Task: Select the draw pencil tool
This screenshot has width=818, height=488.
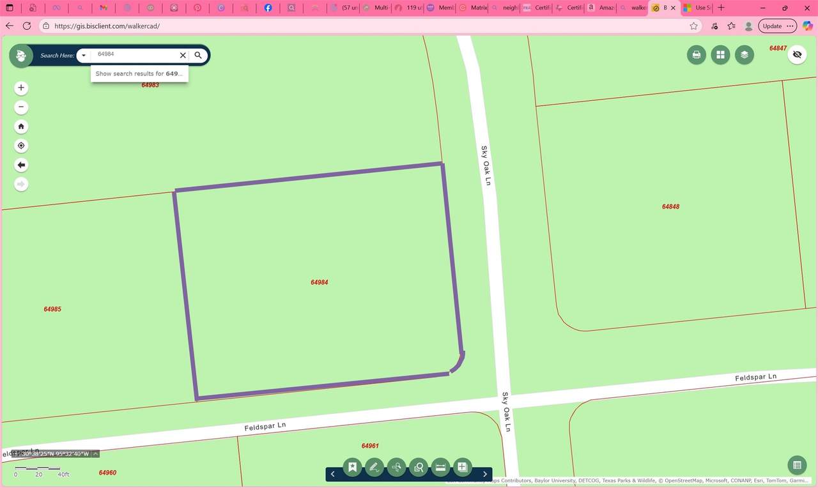Action: coord(374,468)
